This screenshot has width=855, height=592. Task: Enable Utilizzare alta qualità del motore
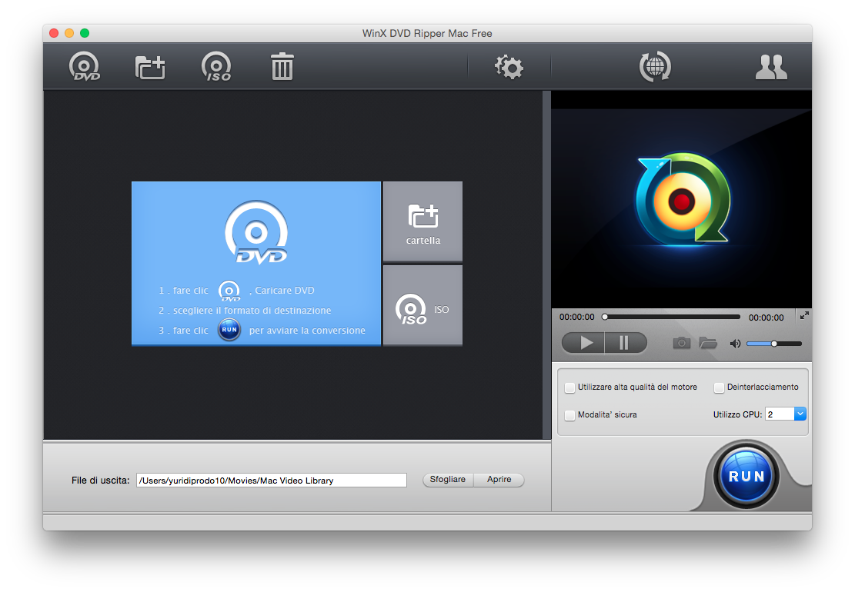[x=570, y=387]
